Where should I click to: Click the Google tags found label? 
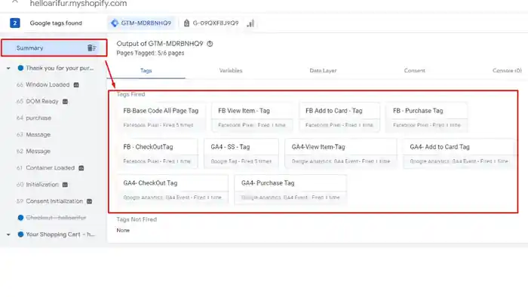coord(56,23)
